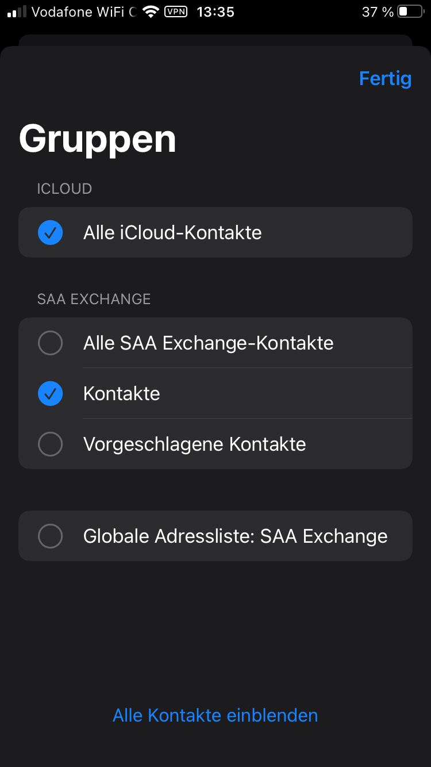This screenshot has width=431, height=767.
Task: Tap the Fertig button
Action: tap(385, 78)
